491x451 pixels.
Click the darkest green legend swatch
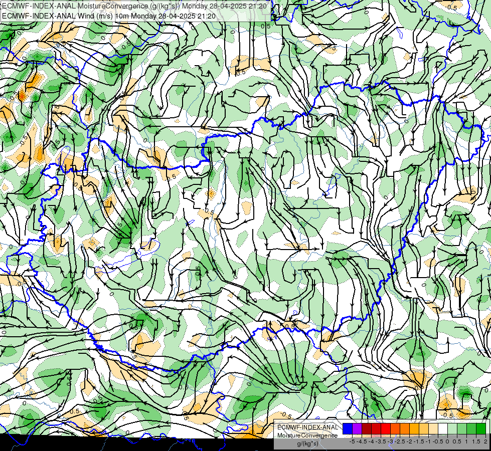pos(481,428)
